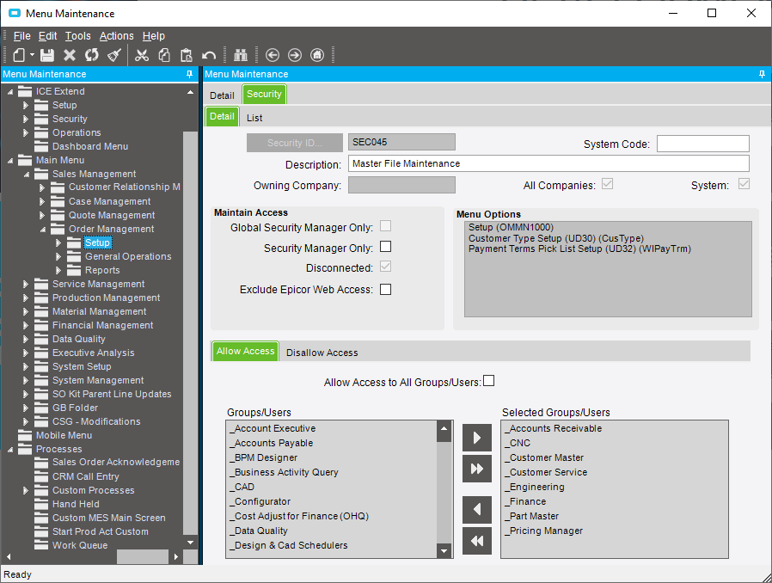Select Production Management tree item
Image resolution: width=772 pixels, height=583 pixels.
click(106, 298)
